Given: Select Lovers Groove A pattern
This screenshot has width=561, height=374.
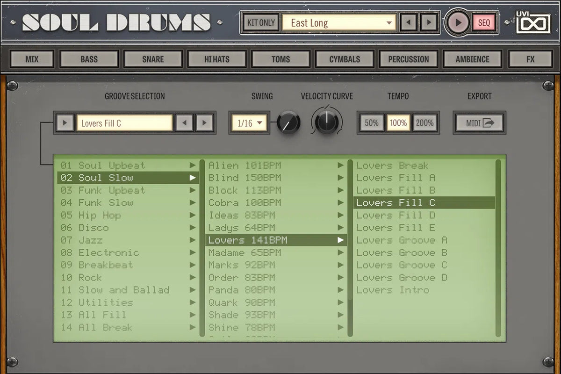Looking at the screenshot, I should [x=402, y=240].
